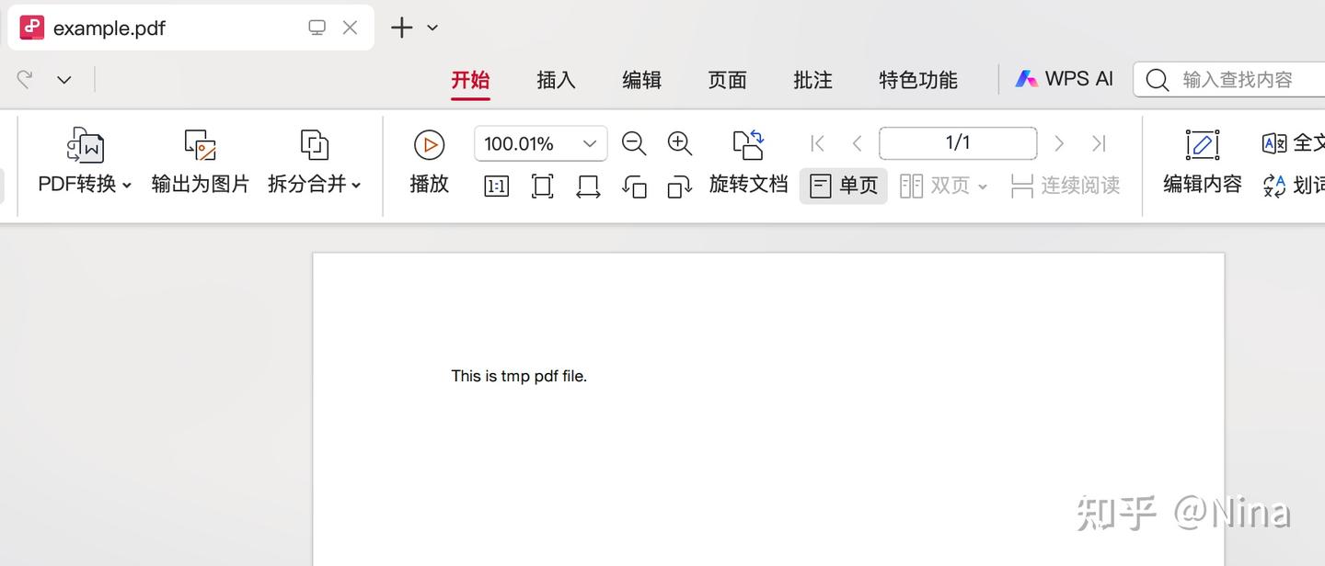Screen dimensions: 1325x566
Task: Go to previous page arrow
Action: pyautogui.click(x=857, y=143)
